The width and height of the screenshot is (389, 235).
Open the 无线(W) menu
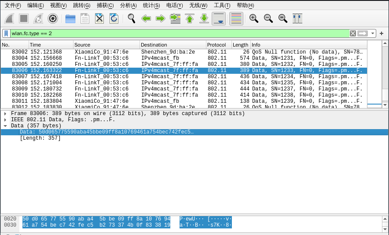pyautogui.click(x=198, y=5)
